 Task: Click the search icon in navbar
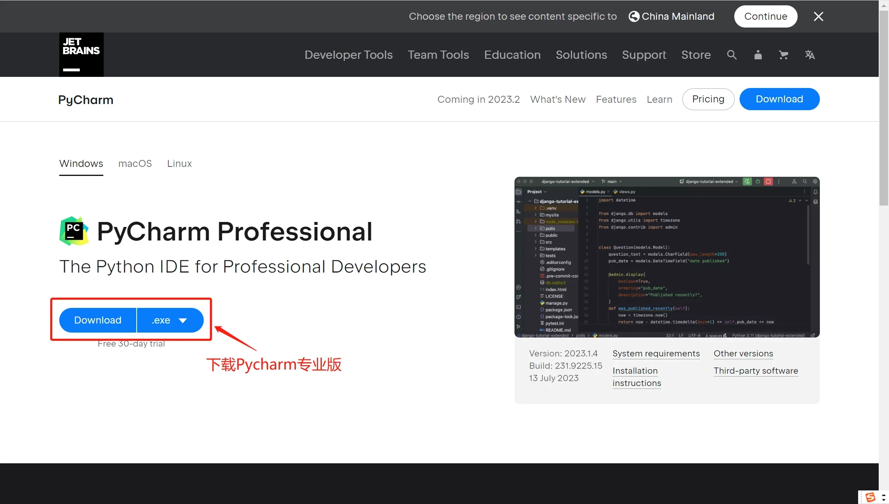coord(732,54)
